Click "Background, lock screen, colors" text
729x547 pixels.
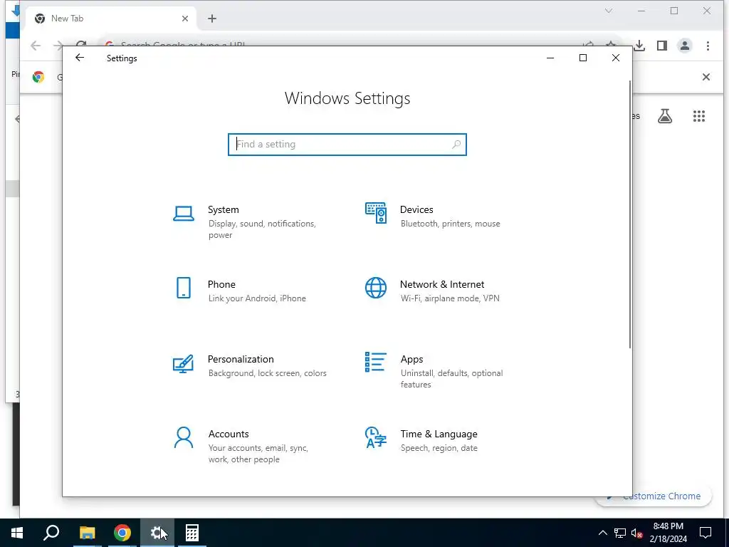tap(268, 373)
